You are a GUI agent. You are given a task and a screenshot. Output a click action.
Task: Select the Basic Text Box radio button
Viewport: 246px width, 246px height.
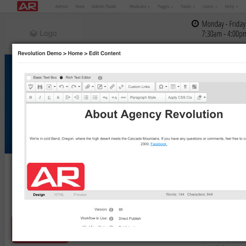(29, 77)
